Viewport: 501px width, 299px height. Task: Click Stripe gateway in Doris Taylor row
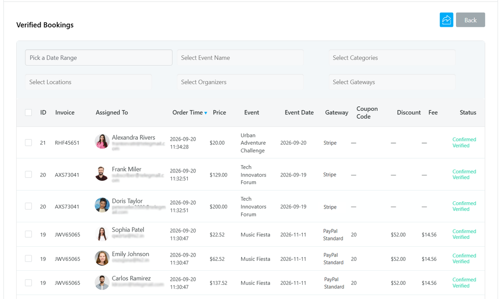pos(330,207)
